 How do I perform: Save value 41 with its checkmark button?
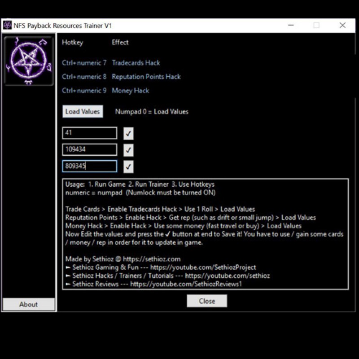[x=128, y=133]
